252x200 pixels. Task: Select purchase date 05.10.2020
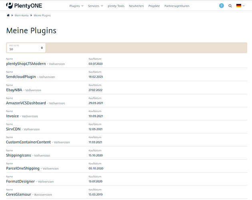(96, 168)
